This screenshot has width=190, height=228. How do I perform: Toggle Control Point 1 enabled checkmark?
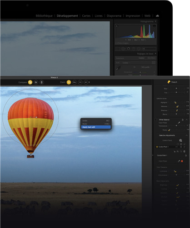pyautogui.click(x=185, y=147)
